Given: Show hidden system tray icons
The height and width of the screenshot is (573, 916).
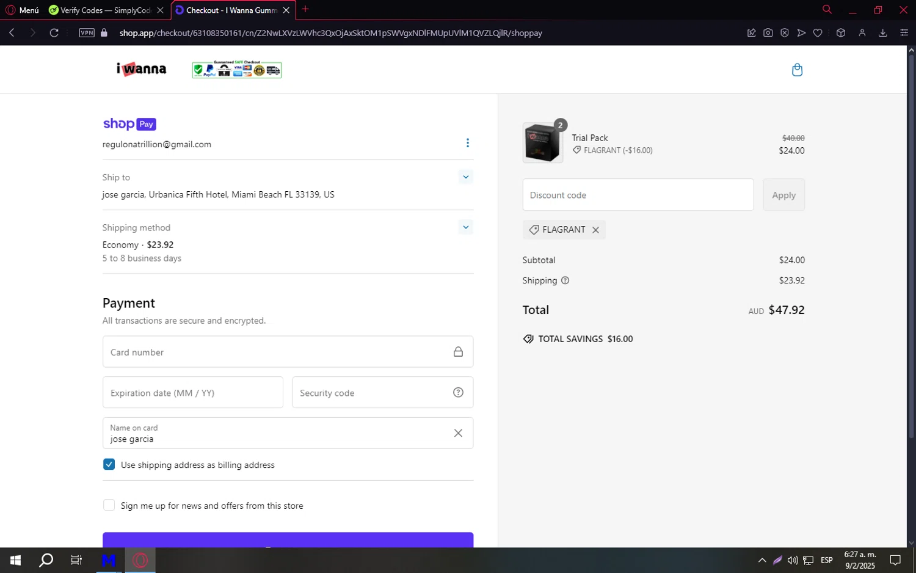Looking at the screenshot, I should (762, 560).
